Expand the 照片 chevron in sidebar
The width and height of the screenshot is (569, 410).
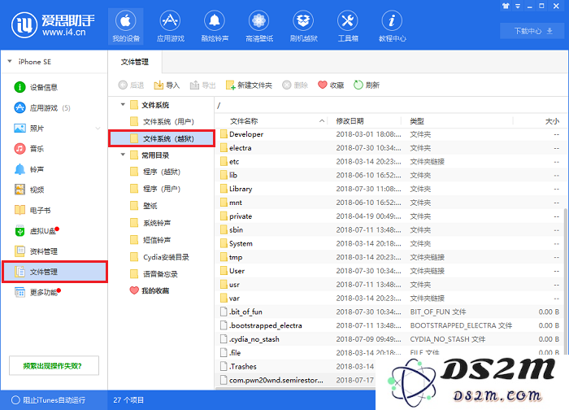click(98, 129)
